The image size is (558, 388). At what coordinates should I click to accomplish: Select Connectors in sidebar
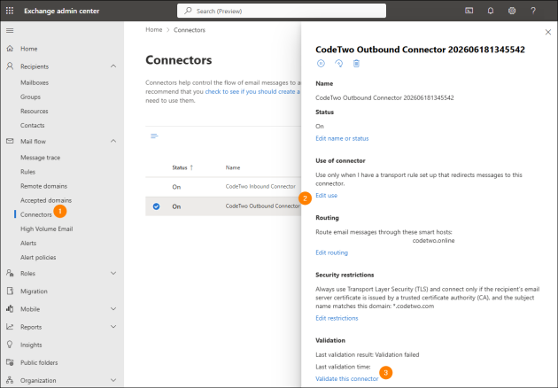click(36, 214)
